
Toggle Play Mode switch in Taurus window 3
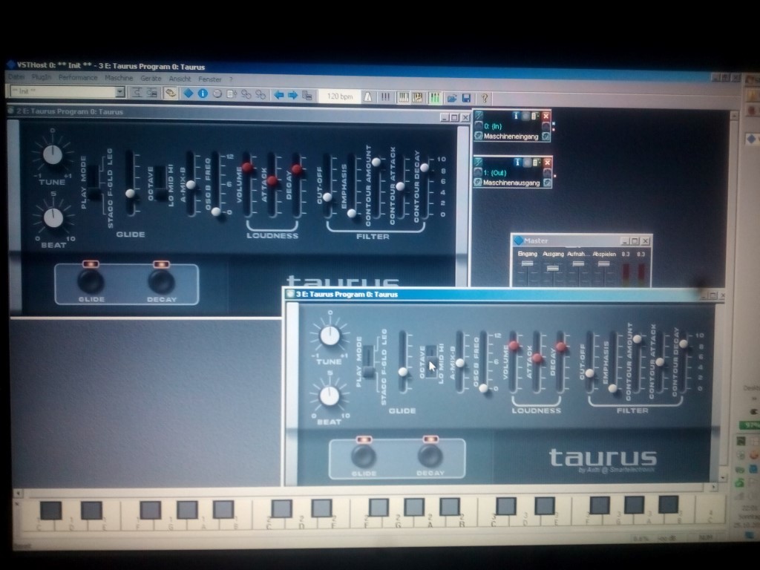[369, 361]
